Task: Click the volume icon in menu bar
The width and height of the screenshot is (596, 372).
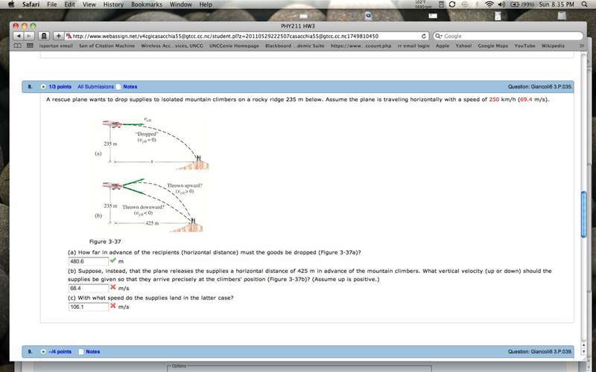Action: [x=501, y=4]
